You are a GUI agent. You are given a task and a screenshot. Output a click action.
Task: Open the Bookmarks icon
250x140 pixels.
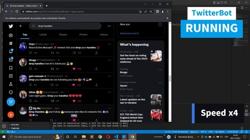click(11, 68)
